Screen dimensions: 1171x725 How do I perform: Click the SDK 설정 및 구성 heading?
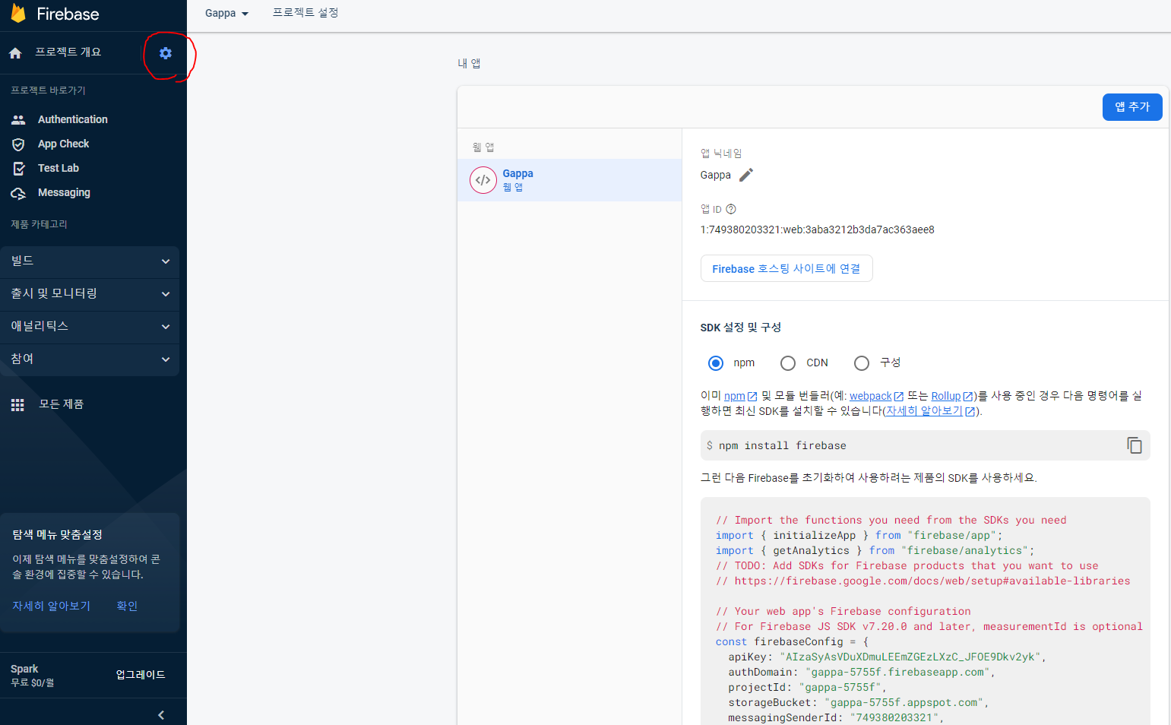coord(740,327)
